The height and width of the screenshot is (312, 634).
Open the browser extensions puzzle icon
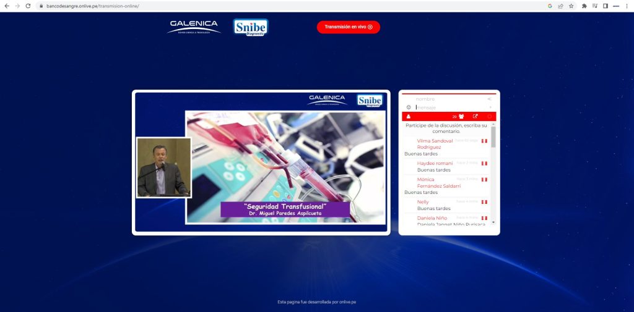tap(584, 6)
